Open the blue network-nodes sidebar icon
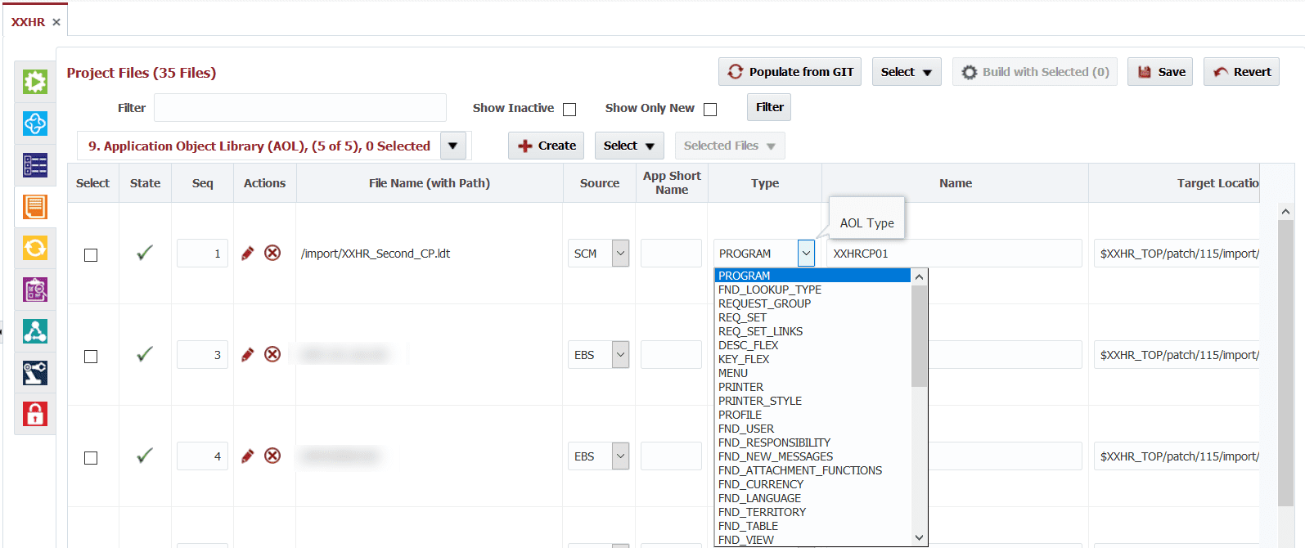1305x548 pixels. [x=35, y=331]
